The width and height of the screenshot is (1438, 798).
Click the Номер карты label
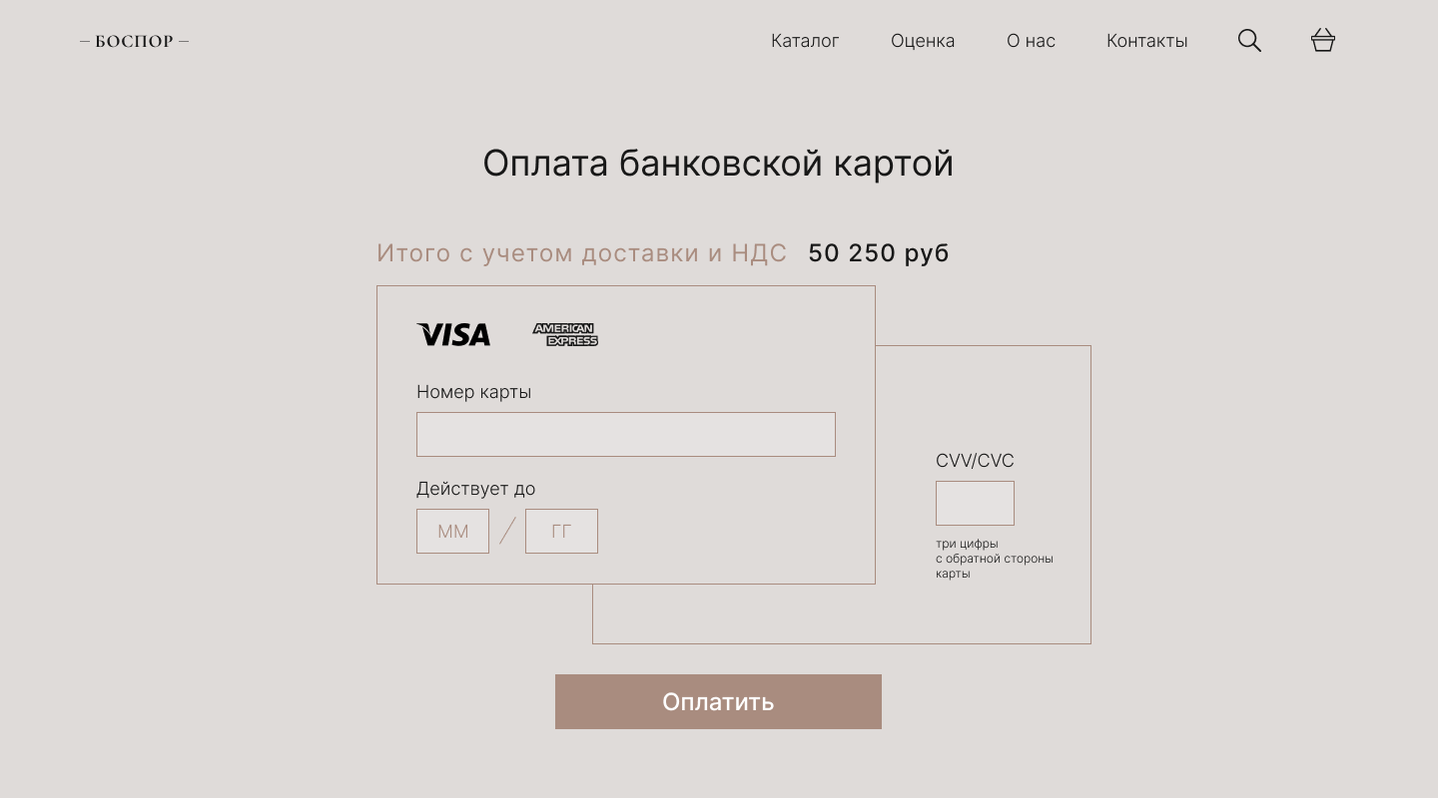point(473,392)
